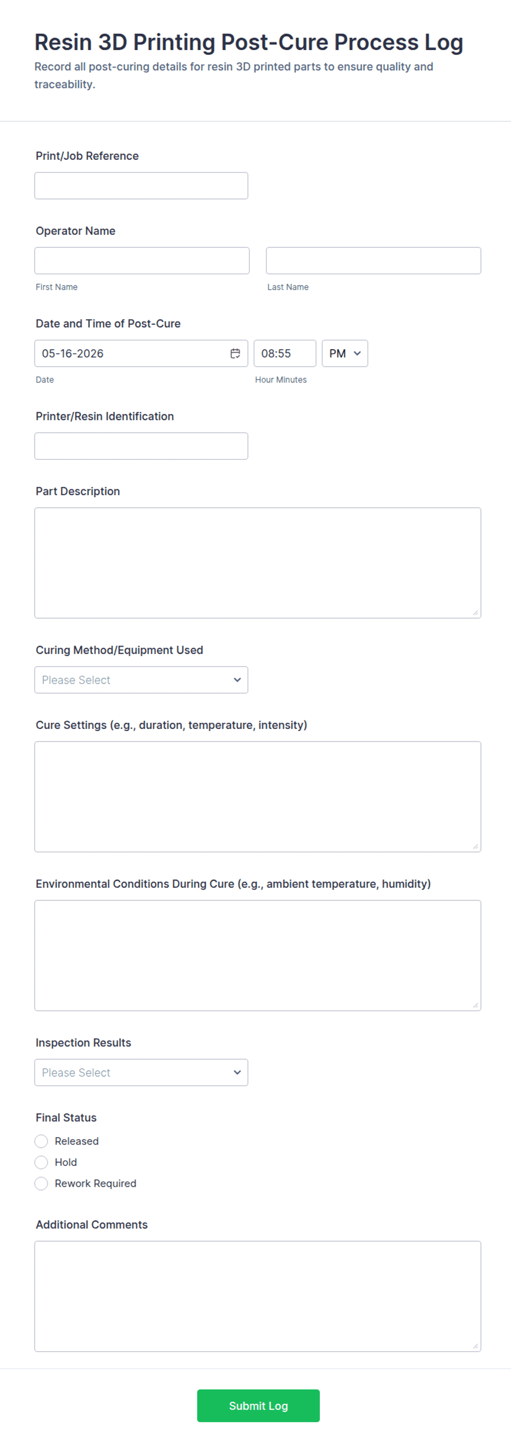Grab the resize handle on the Part Description box
This screenshot has height=1449, width=511.
[x=475, y=612]
